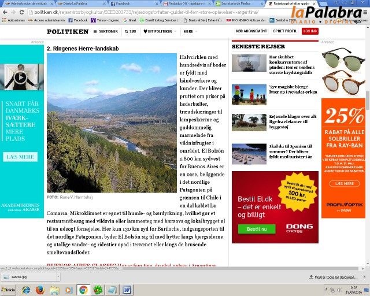The height and width of the screenshot is (296, 370).
Task: Click the Log ind button
Action: (x=310, y=31)
